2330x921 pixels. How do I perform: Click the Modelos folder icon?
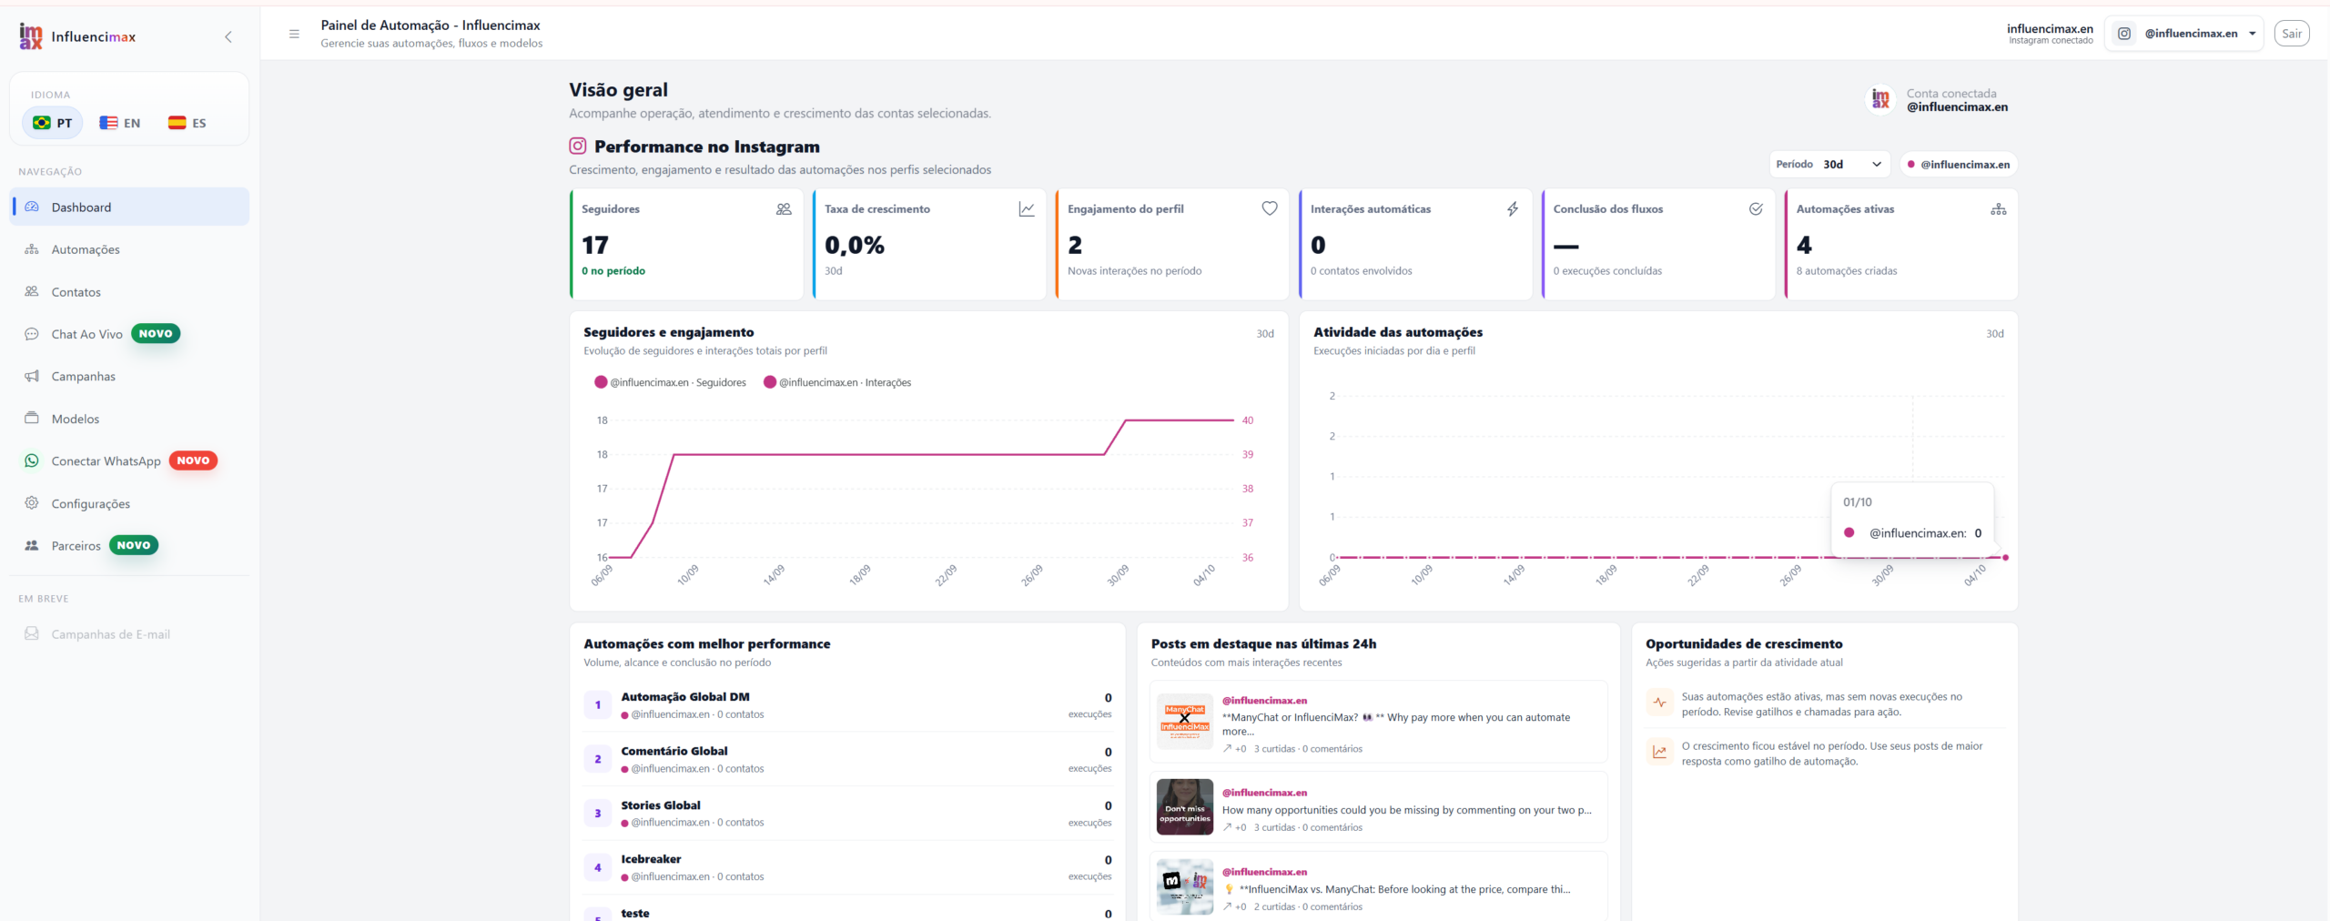click(x=32, y=418)
